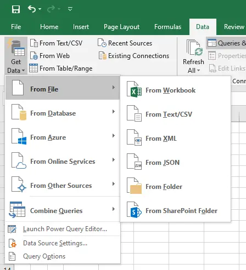This screenshot has width=246, height=270.
Task: Open the Page Layout tab
Action: pyautogui.click(x=121, y=27)
